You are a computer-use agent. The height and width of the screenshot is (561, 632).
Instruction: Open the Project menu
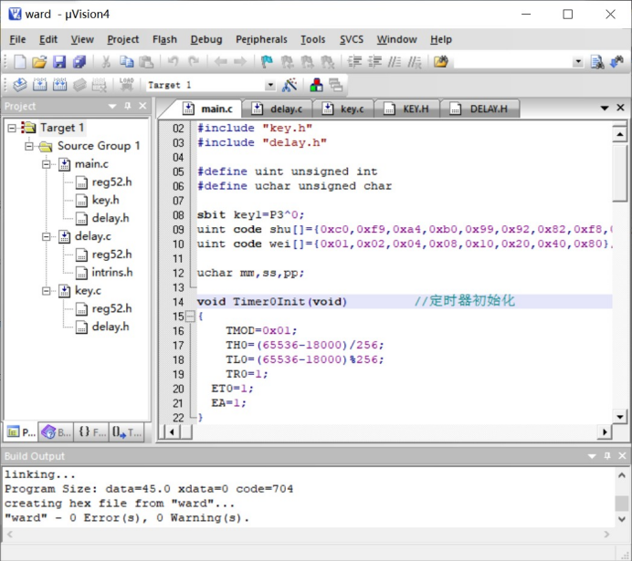point(123,39)
